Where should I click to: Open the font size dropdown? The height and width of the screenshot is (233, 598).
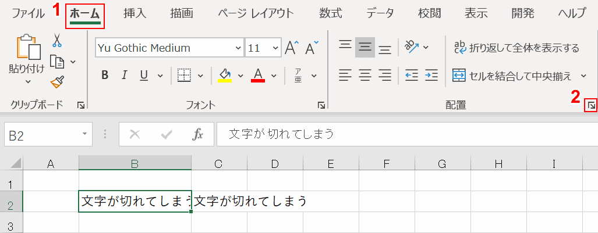click(275, 48)
